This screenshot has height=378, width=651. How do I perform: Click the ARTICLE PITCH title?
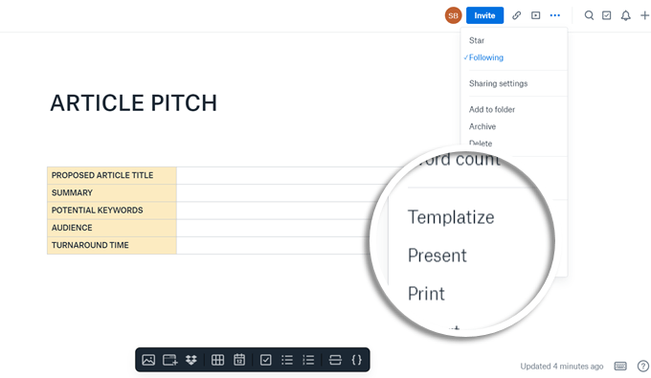coord(134,103)
